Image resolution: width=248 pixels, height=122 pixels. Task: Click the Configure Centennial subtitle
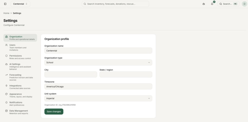(x=14, y=25)
